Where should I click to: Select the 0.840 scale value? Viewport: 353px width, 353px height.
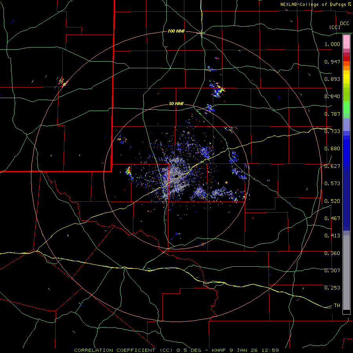[x=332, y=96]
